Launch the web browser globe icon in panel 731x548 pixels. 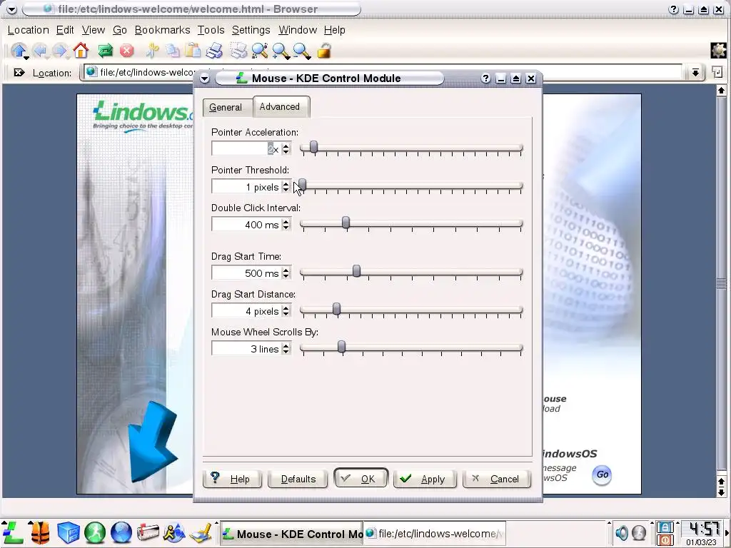coord(121,532)
